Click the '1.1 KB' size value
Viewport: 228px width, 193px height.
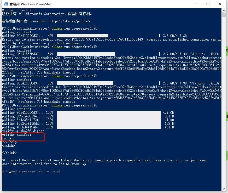(x=168, y=120)
